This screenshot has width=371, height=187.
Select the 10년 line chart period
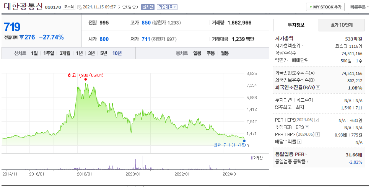click(x=117, y=53)
